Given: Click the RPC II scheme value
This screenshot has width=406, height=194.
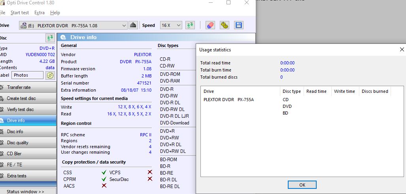Looking at the screenshot, I should click(146, 135).
